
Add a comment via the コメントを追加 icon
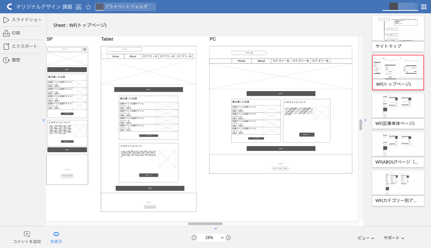(x=27, y=234)
